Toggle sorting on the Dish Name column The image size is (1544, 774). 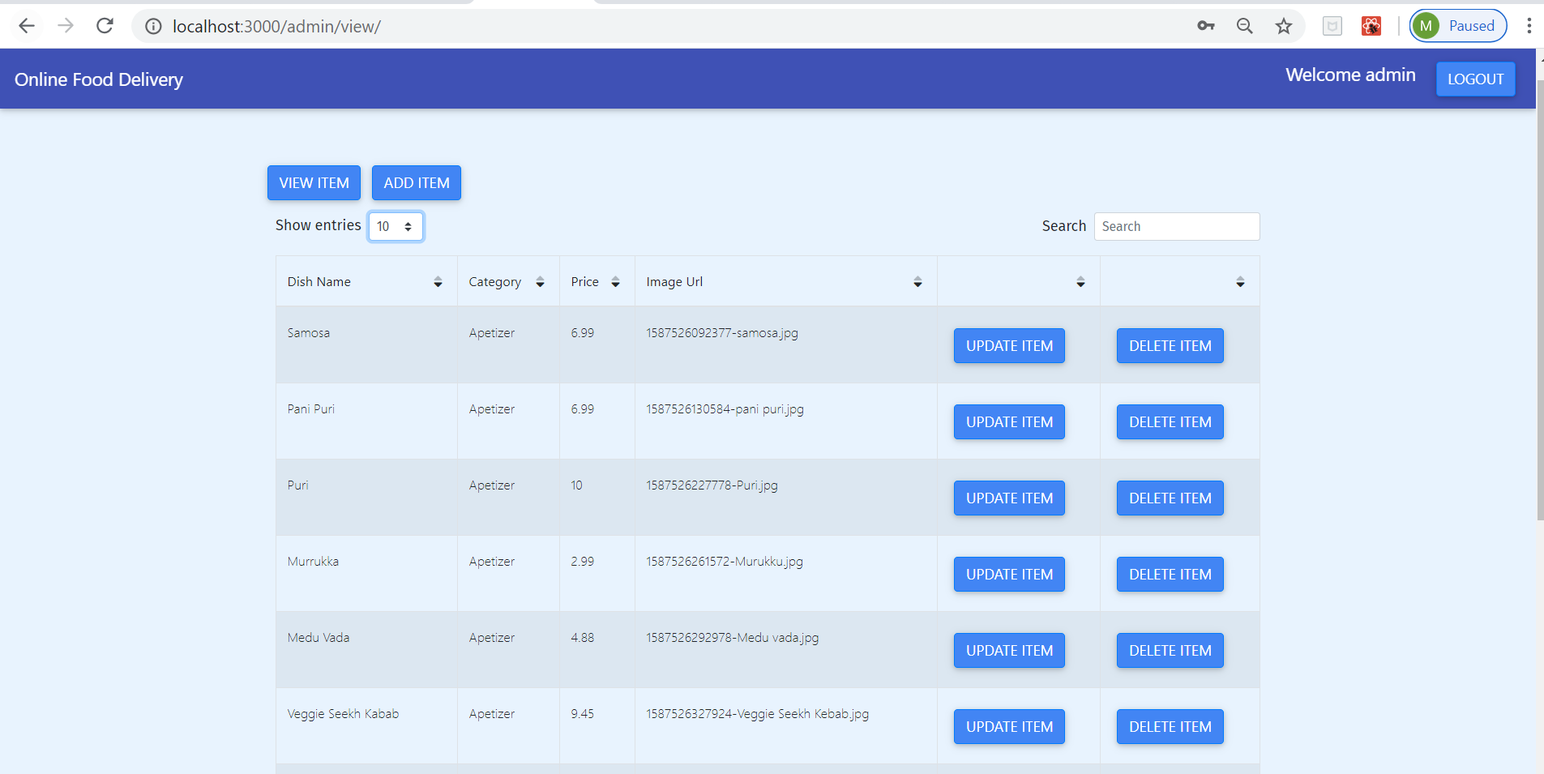pos(437,282)
